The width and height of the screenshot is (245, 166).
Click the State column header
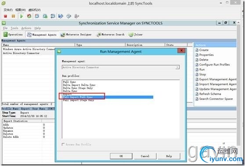[176, 45]
